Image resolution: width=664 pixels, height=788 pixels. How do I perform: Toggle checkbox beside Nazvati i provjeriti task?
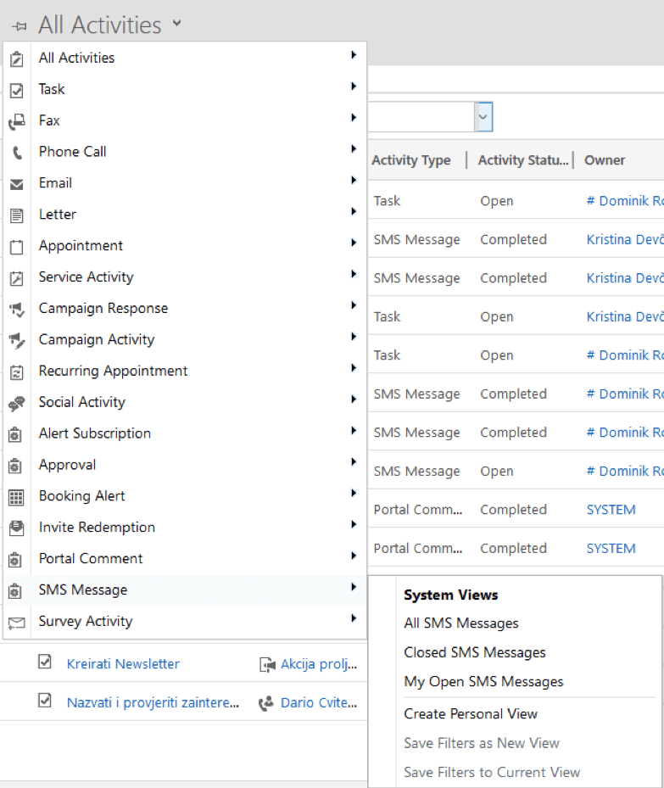(45, 701)
